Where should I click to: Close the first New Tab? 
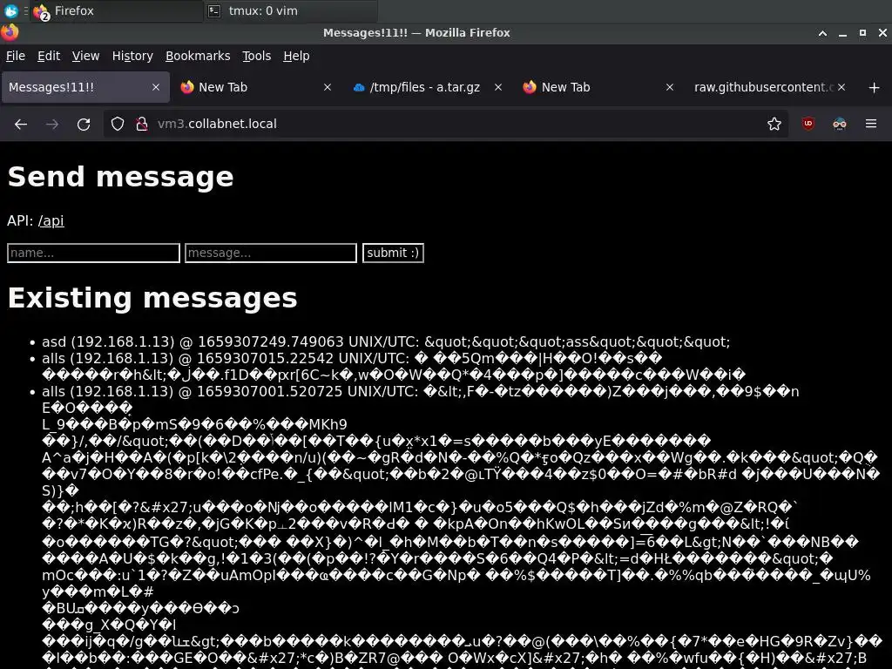[328, 87]
